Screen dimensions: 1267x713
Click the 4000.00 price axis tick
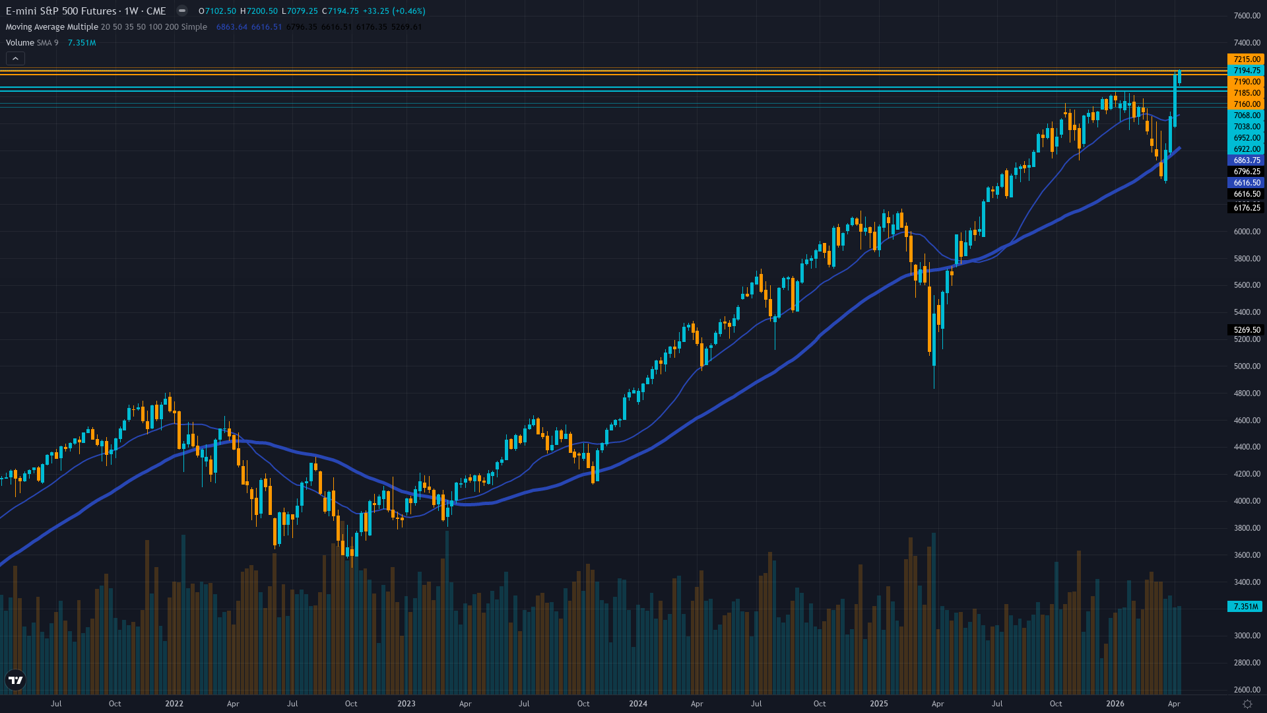pyautogui.click(x=1247, y=501)
